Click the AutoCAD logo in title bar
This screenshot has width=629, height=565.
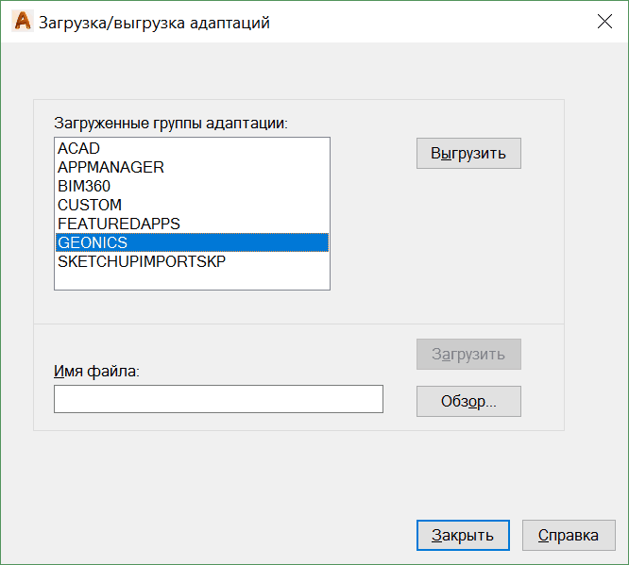click(x=22, y=23)
